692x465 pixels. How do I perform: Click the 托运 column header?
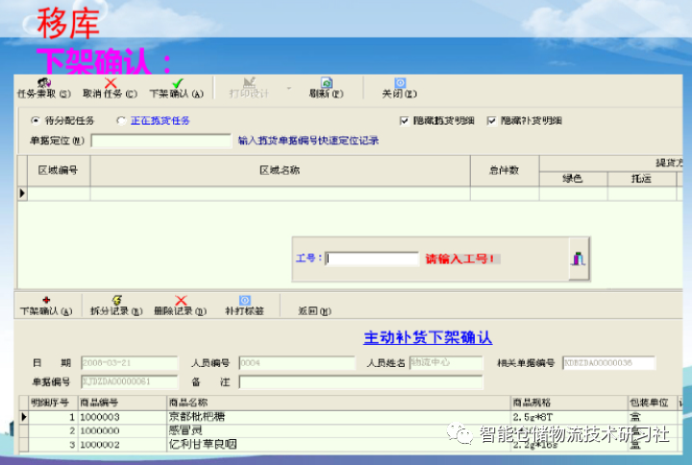(x=642, y=179)
